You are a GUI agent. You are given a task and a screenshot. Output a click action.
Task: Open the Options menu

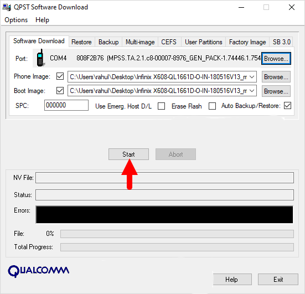(16, 20)
